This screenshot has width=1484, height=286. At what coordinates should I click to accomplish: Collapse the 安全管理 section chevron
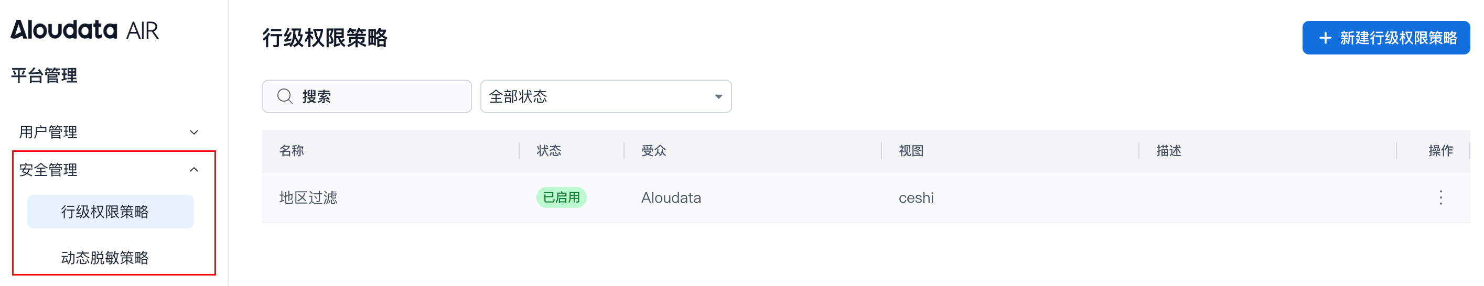pos(194,170)
